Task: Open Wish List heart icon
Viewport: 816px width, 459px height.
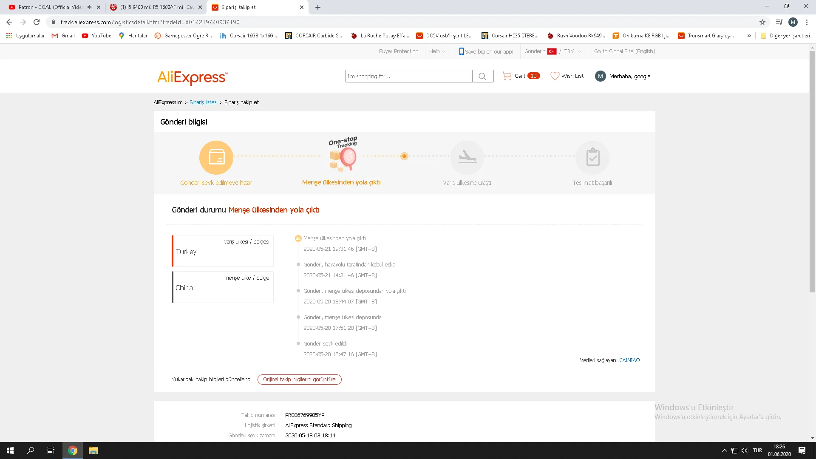Action: click(x=555, y=76)
